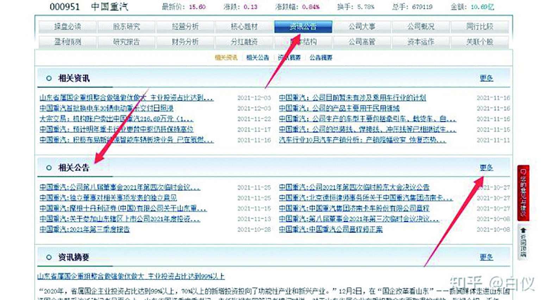This screenshot has width=549, height=300.
Task: Click the 返回顶端 button on the right
Action: [523, 243]
